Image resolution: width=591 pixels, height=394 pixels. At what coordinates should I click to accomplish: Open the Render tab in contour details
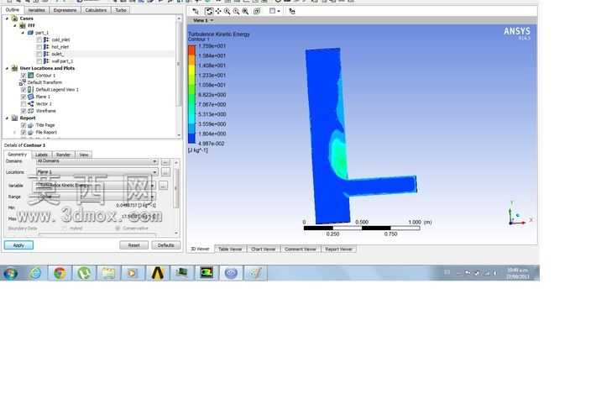[x=63, y=155]
